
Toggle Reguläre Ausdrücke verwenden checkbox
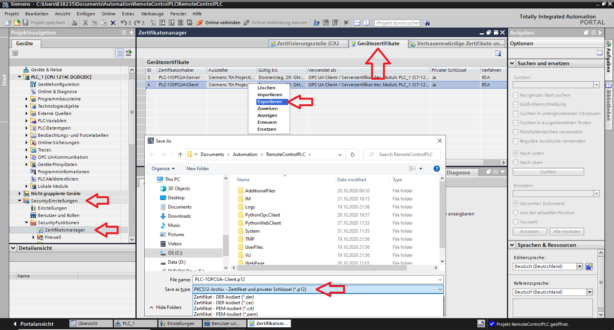point(516,141)
